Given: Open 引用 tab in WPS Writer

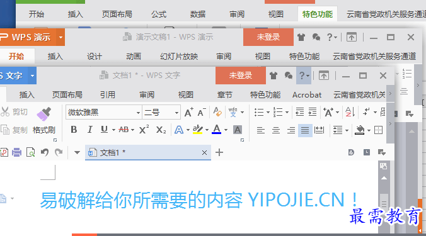Looking at the screenshot, I should click(x=107, y=94).
